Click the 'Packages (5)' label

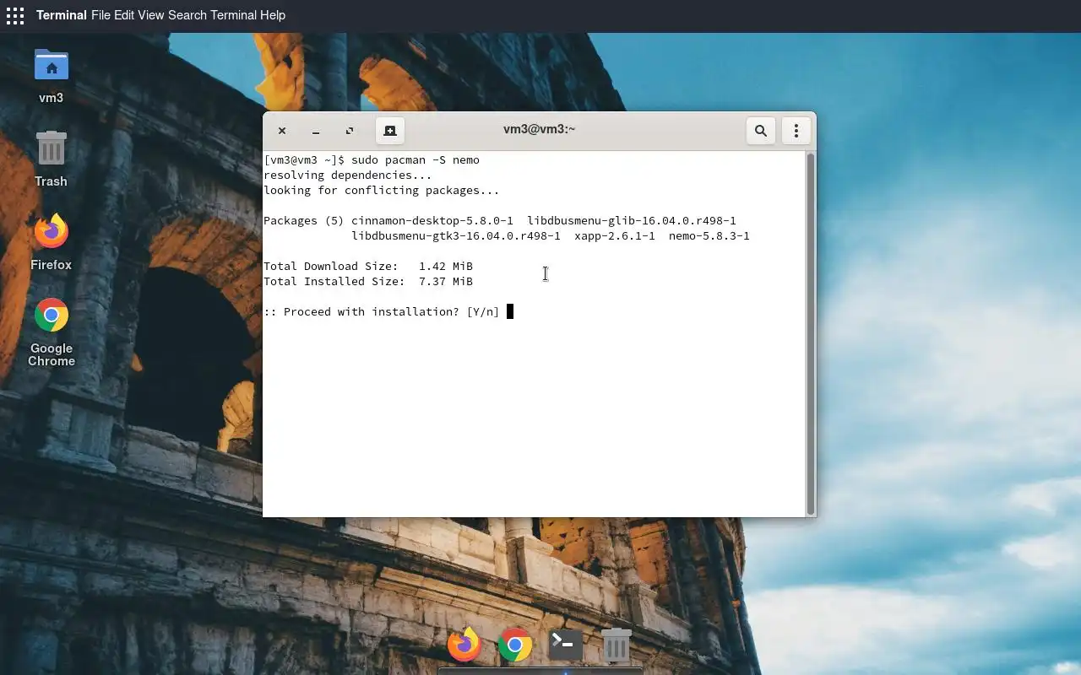click(x=304, y=220)
